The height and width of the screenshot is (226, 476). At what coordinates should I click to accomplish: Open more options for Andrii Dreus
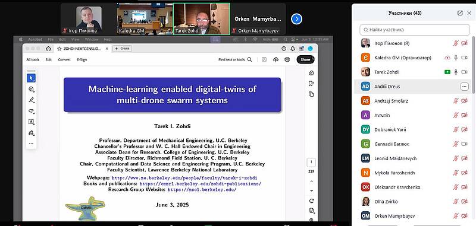coord(464,87)
